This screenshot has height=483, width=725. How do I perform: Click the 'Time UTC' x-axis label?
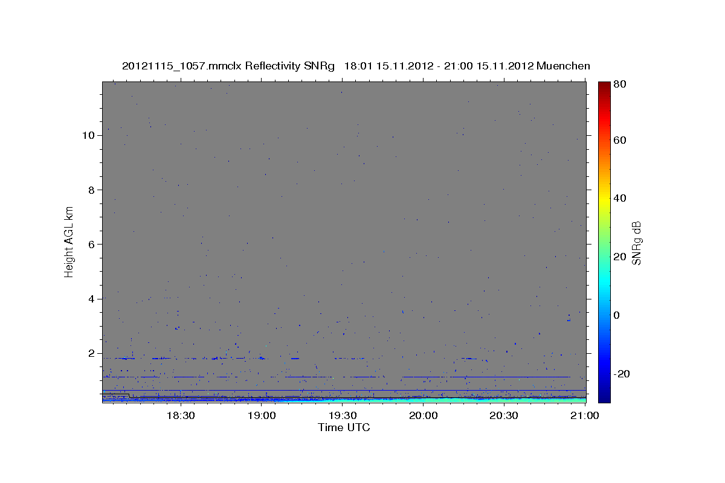[x=344, y=428]
